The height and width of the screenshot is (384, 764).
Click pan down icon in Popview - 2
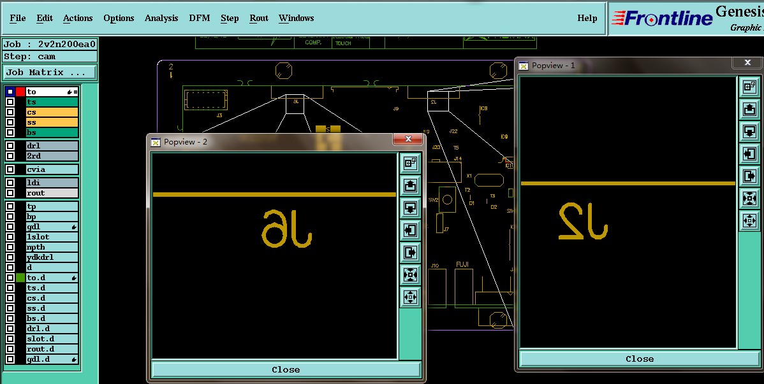(410, 208)
